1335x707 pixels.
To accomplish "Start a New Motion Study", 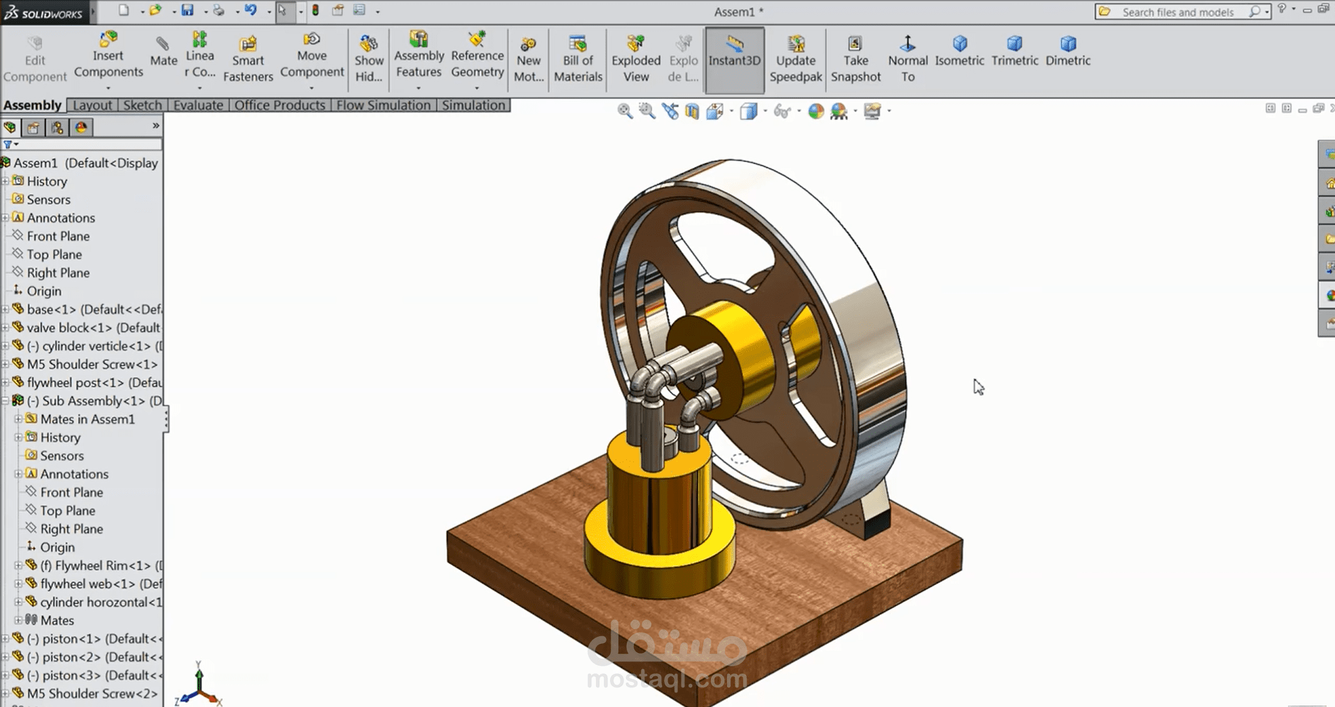I will point(528,59).
